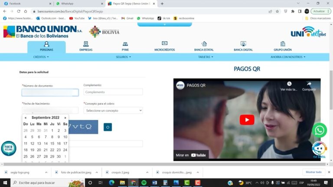
Task: Reload the page in browser
Action: 19,11
